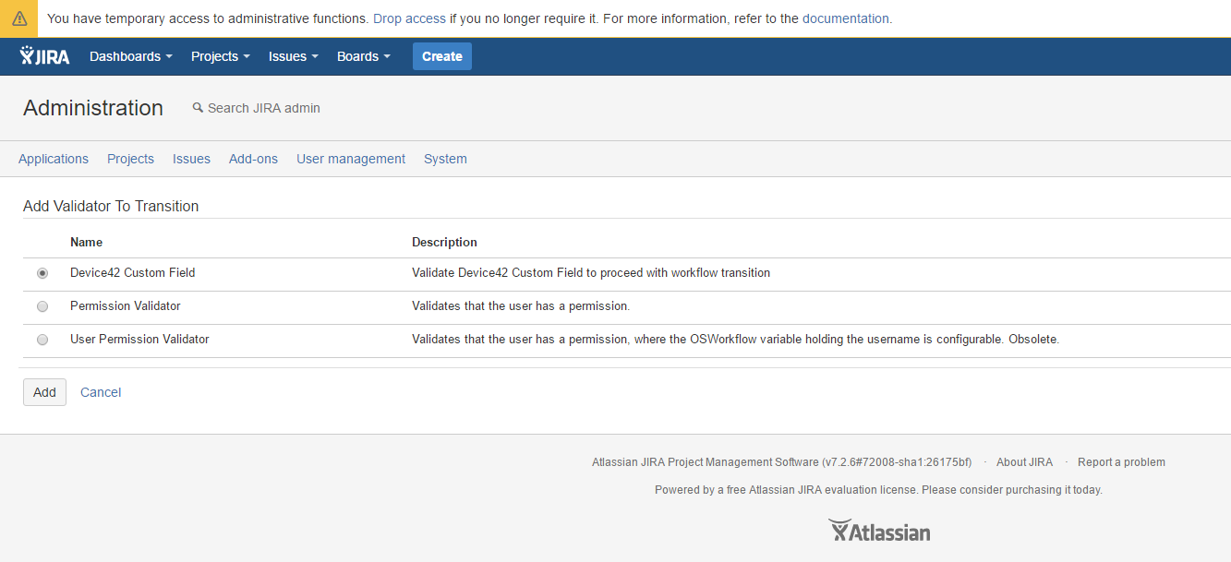This screenshot has width=1231, height=562.
Task: Select the Permission Validator radio button
Action: click(x=42, y=306)
